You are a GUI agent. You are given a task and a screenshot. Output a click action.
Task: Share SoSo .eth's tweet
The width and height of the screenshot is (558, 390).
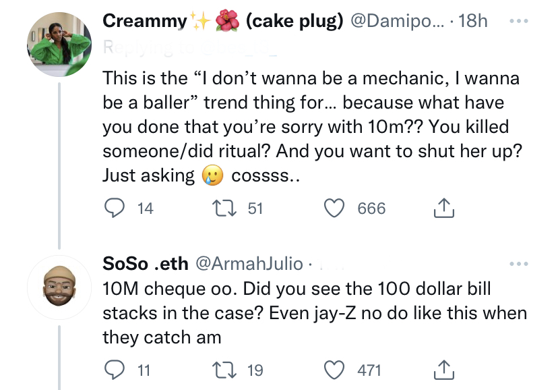pos(443,370)
